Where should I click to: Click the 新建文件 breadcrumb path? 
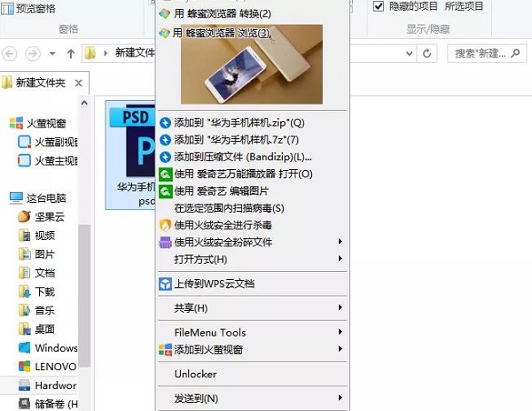[x=135, y=53]
